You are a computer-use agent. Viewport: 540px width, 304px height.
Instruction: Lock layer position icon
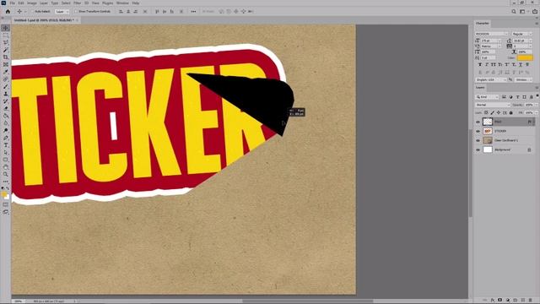coord(499,112)
